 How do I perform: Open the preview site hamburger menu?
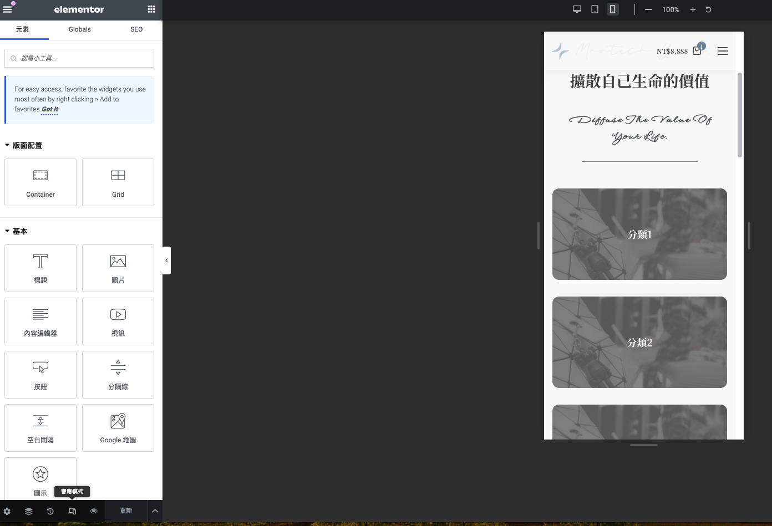coord(723,51)
